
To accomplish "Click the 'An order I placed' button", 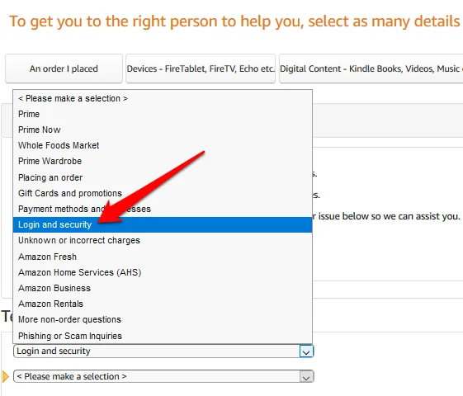I will [x=64, y=68].
